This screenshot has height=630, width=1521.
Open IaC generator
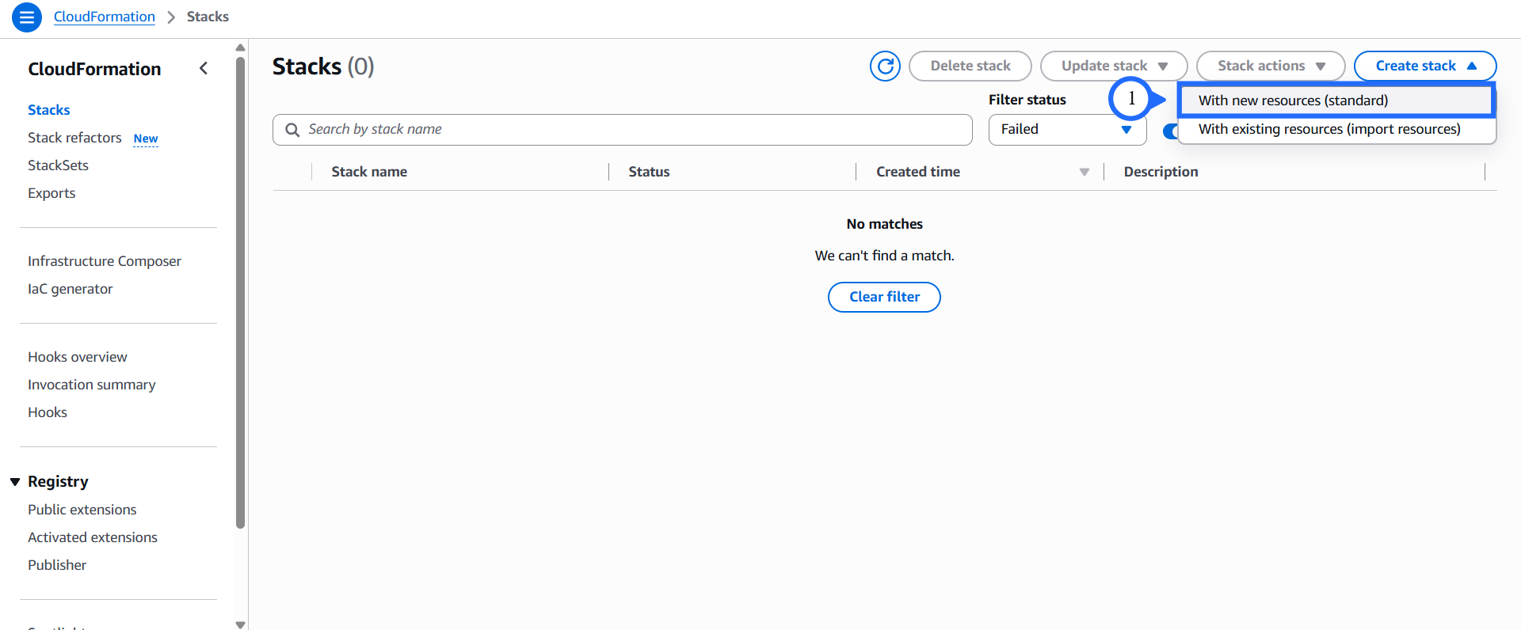point(71,289)
